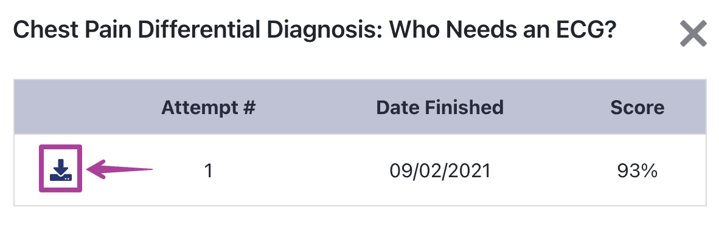
Task: Select the 93% score value
Action: pyautogui.click(x=637, y=171)
